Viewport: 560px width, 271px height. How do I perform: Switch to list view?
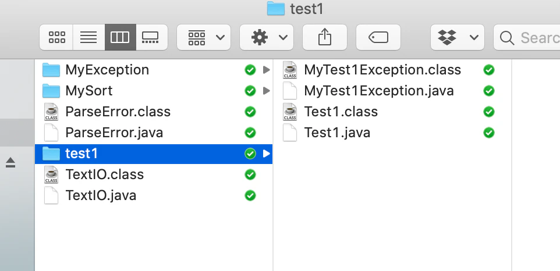[x=88, y=38]
